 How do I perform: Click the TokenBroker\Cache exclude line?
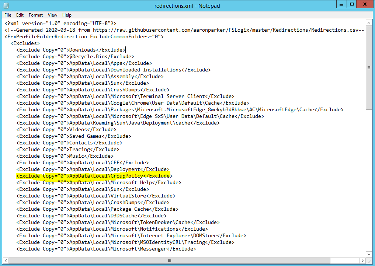click(118, 223)
